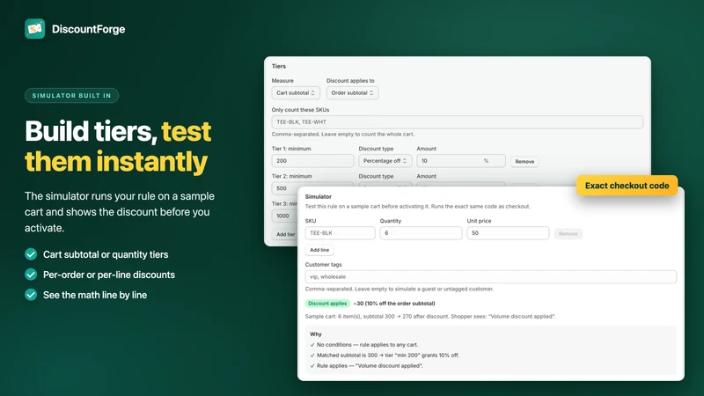
Task: Click the Simulator Quantity field showing 6
Action: [x=421, y=233]
